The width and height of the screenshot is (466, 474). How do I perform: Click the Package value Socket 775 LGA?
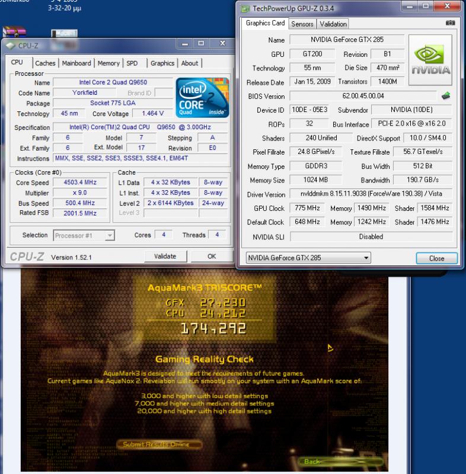113,103
